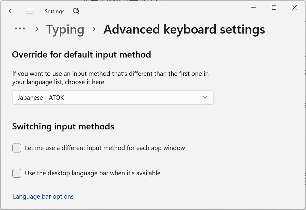Minimize the Settings window

tap(253, 7)
